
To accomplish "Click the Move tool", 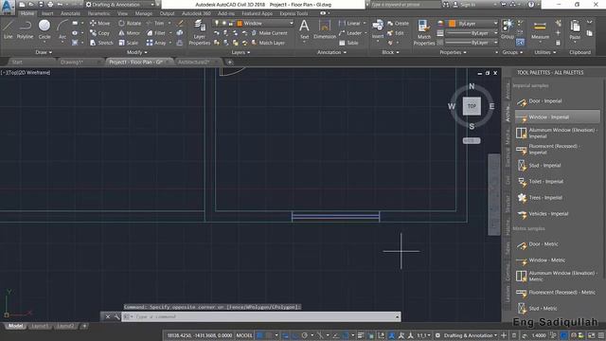I will (x=99, y=23).
